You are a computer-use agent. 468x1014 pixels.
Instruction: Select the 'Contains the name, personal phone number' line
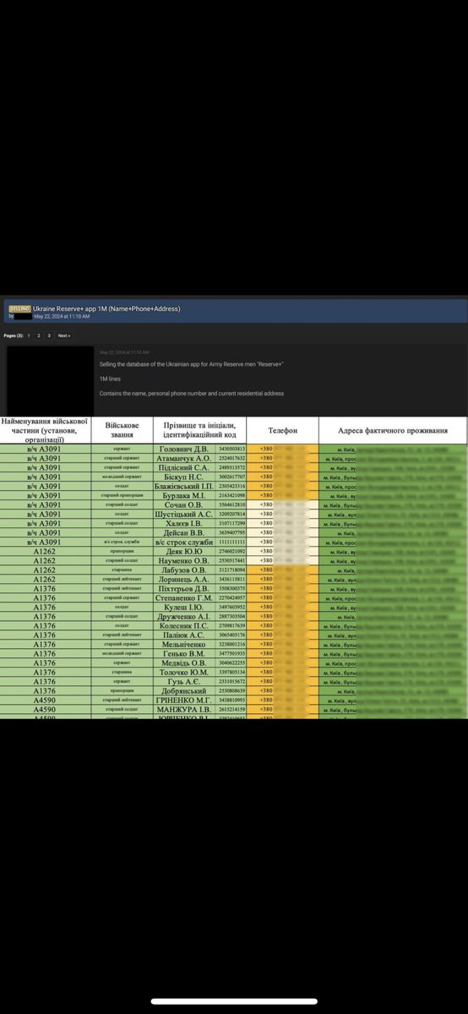click(x=191, y=394)
